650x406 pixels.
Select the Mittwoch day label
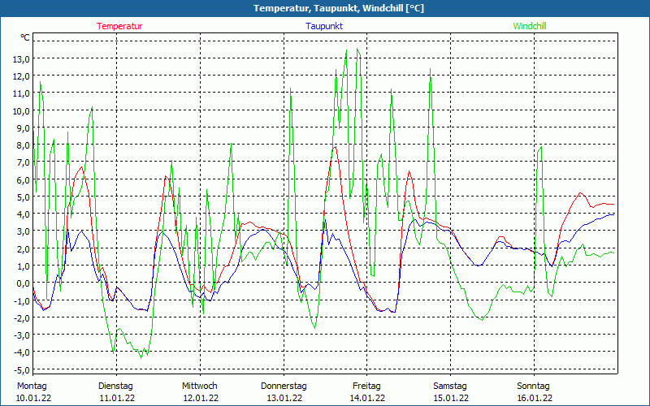(x=199, y=386)
